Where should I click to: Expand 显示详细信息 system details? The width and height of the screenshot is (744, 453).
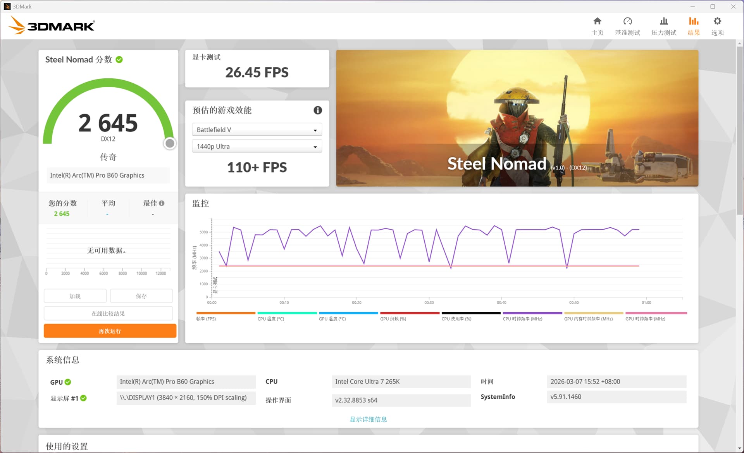(x=368, y=419)
